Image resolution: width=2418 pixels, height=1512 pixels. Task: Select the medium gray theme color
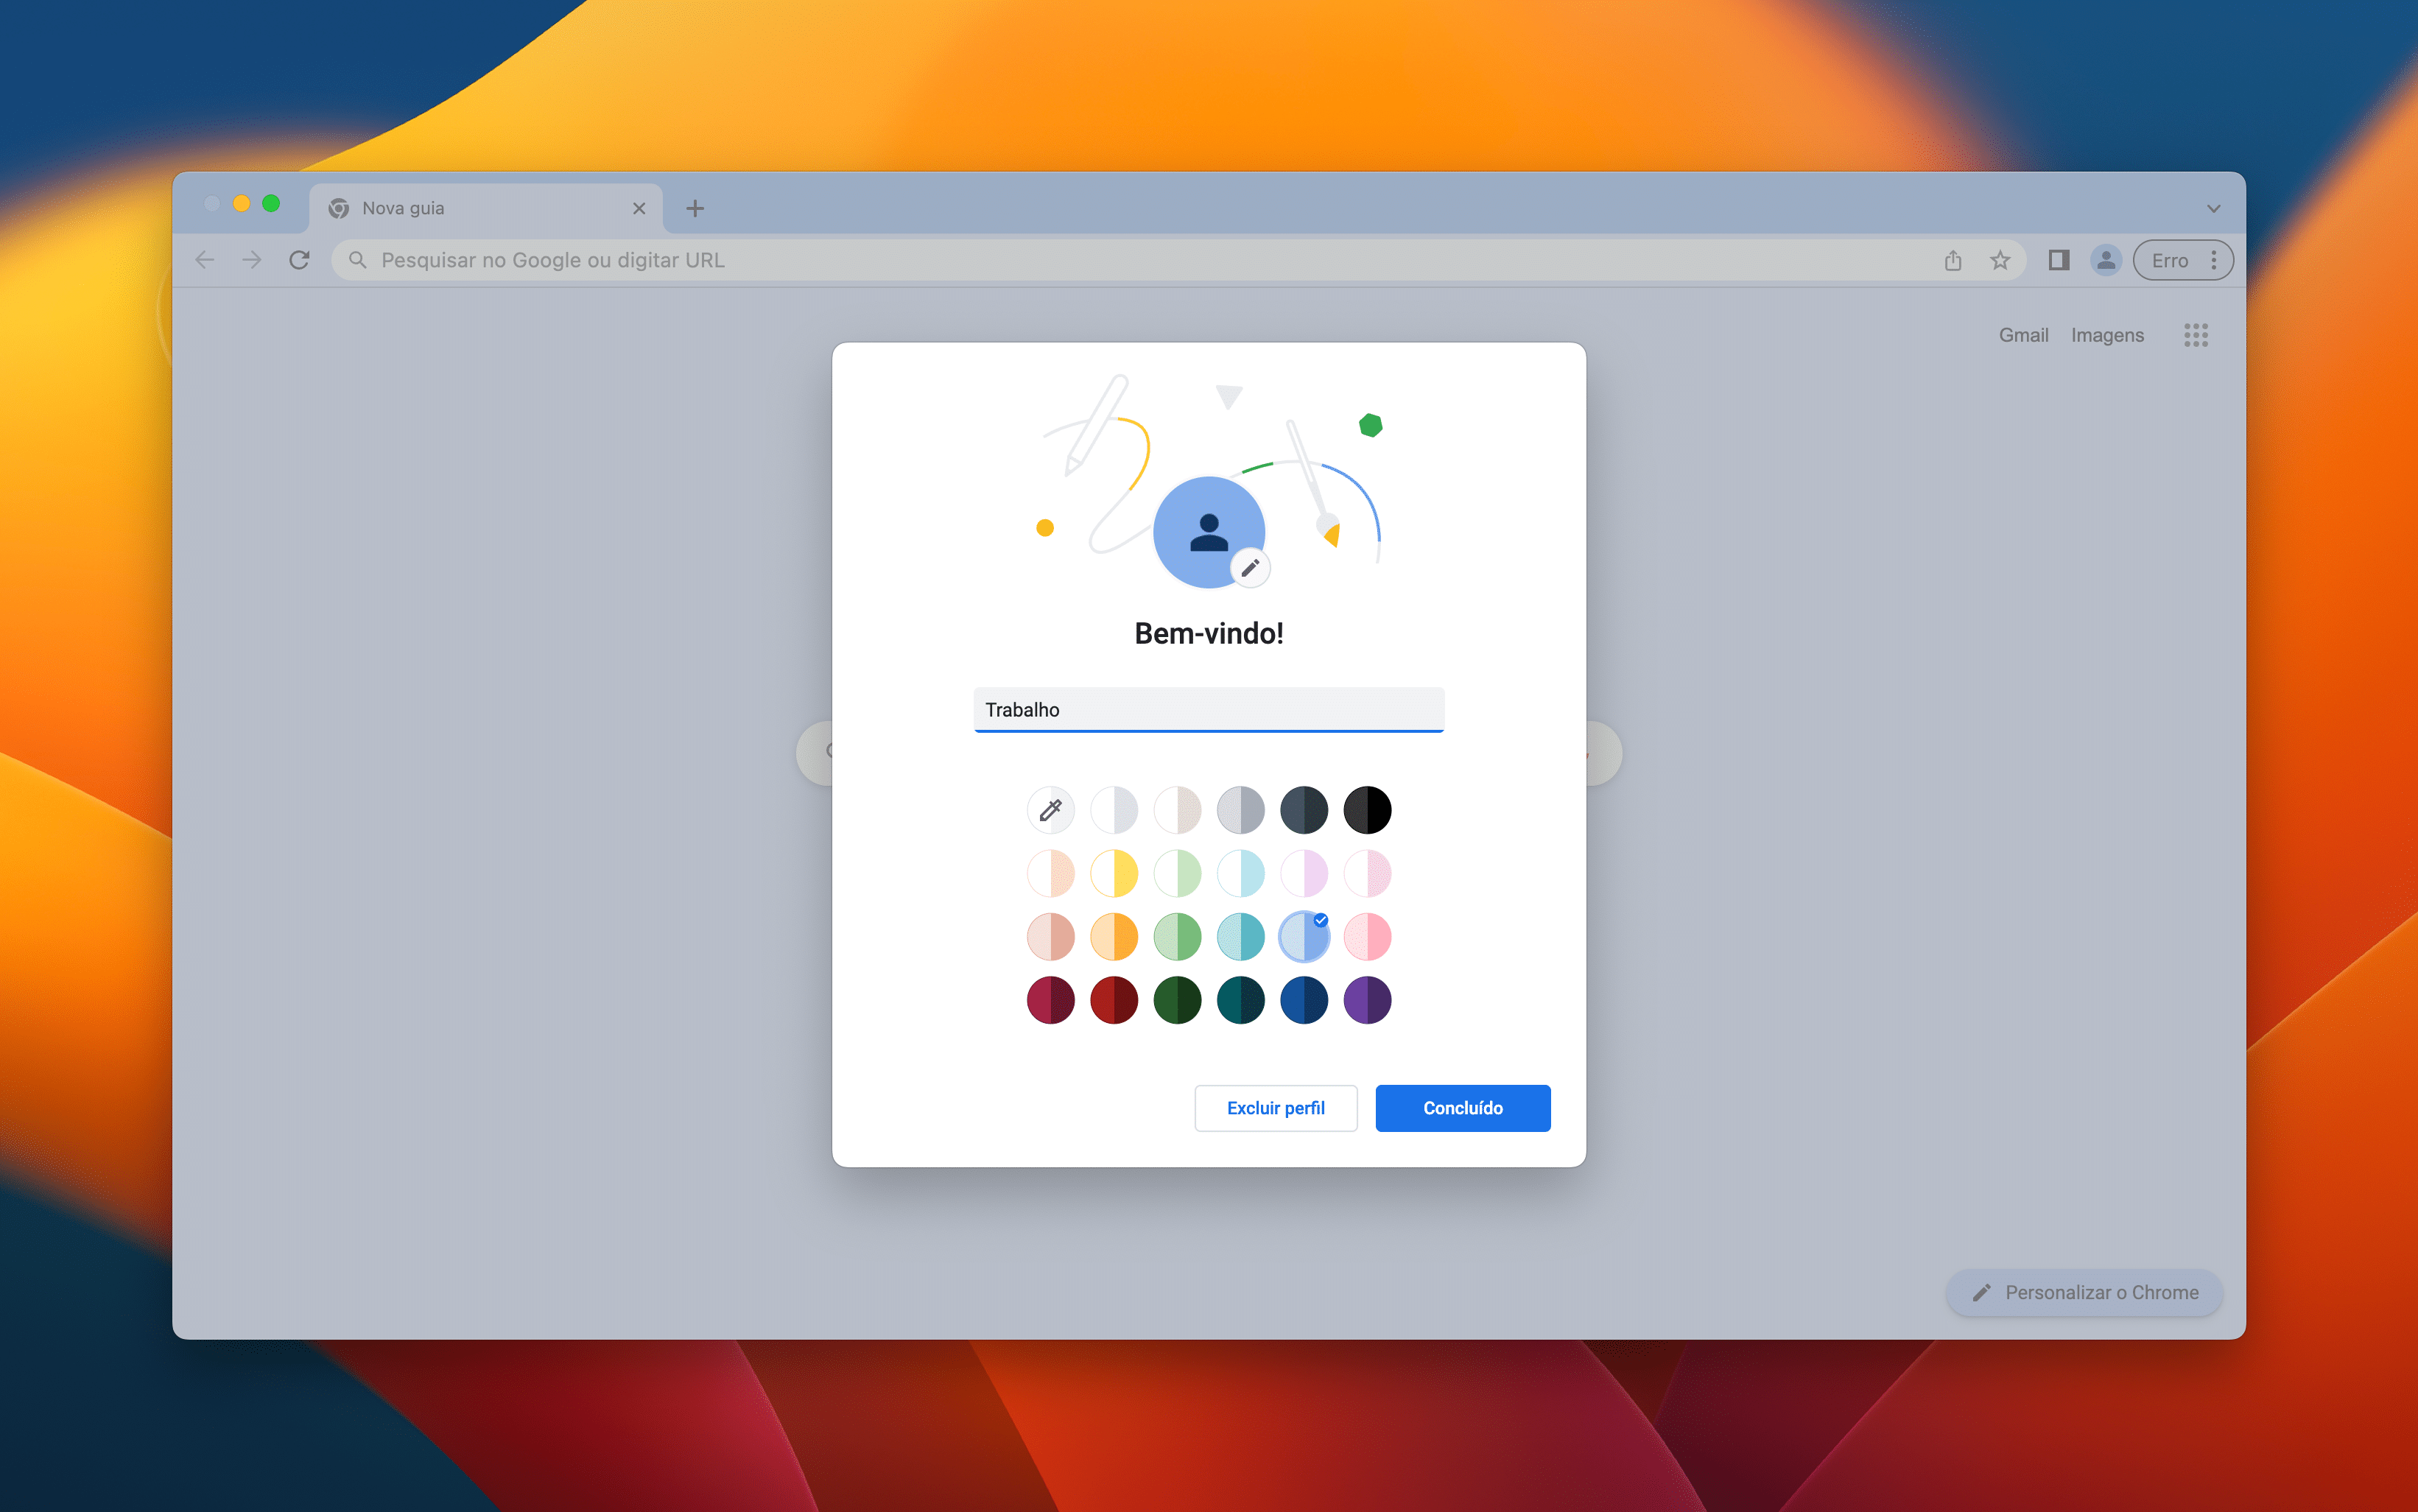tap(1240, 810)
